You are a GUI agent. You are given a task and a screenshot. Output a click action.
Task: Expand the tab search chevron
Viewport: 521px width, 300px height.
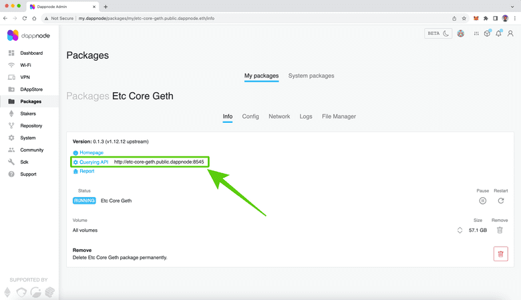click(x=512, y=6)
